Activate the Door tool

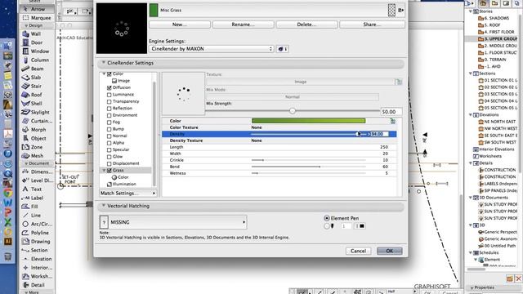click(36, 42)
